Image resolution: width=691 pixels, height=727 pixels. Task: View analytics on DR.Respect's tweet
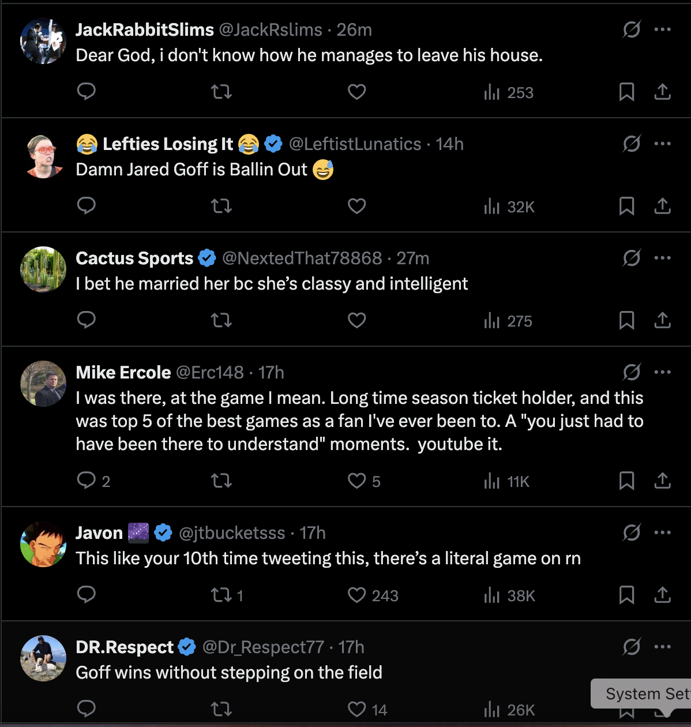click(509, 709)
